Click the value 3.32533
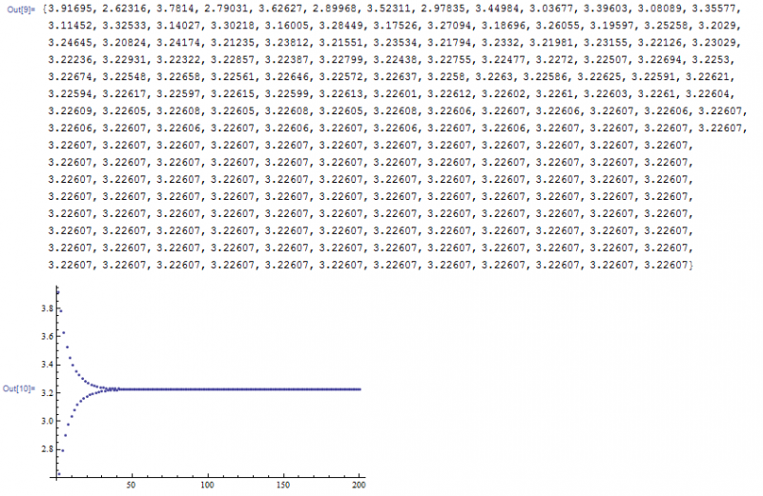The height and width of the screenshot is (496, 763). (124, 26)
